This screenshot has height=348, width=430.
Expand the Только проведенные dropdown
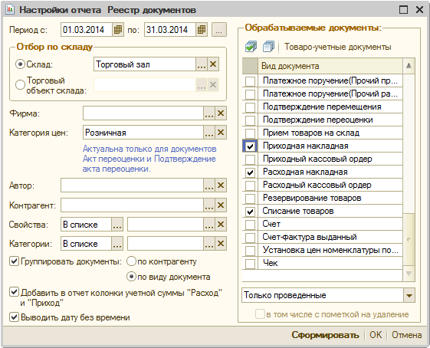(x=409, y=295)
